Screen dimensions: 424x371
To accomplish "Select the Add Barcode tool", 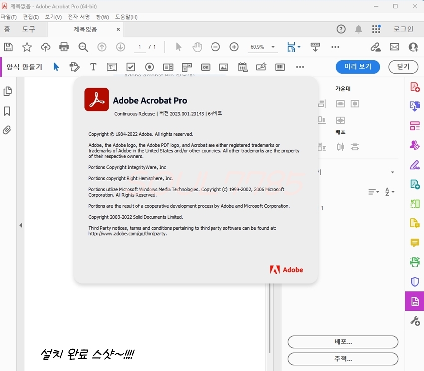I will coord(280,67).
